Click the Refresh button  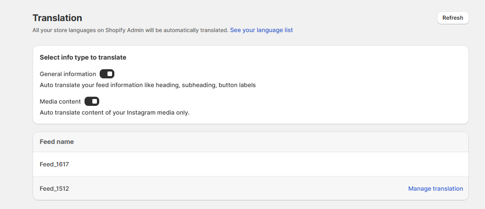click(x=453, y=18)
